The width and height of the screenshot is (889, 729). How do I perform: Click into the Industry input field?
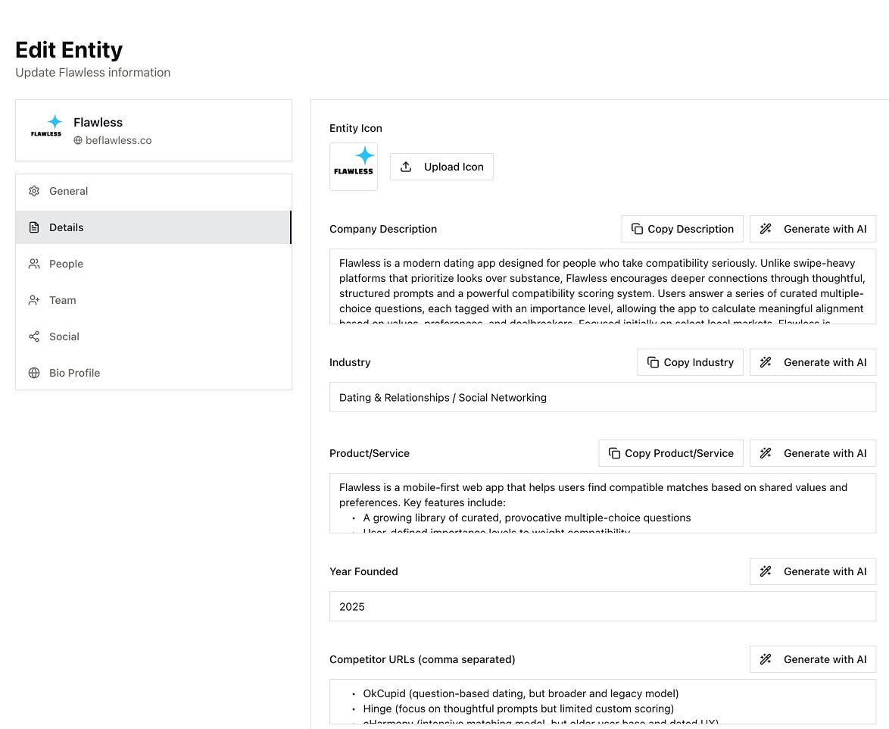coord(603,397)
